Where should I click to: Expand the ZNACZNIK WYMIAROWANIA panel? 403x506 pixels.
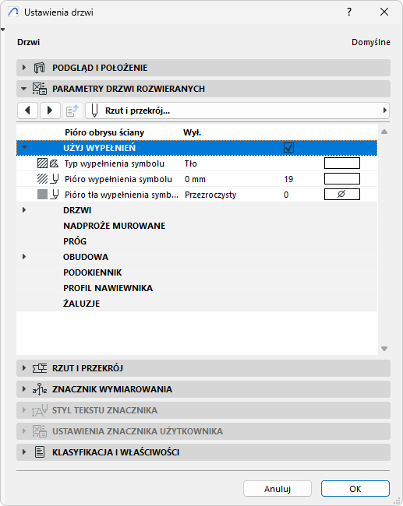click(x=24, y=389)
